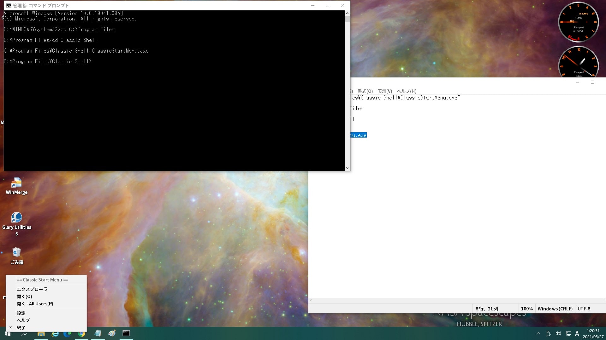This screenshot has height=340, width=606.
Task: Choose 終了 to exit Classic Start Menu
Action: 21,327
